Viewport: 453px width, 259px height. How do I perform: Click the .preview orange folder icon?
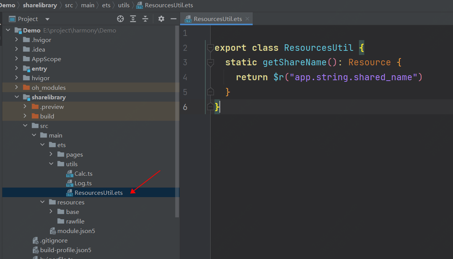point(35,107)
